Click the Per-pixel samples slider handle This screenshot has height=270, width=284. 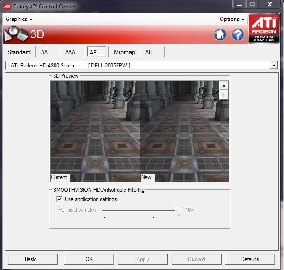179,211
